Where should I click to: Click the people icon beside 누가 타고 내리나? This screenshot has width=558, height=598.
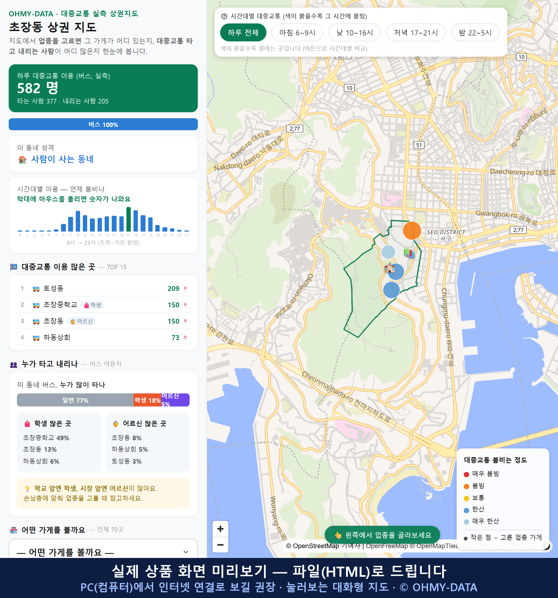coord(14,365)
